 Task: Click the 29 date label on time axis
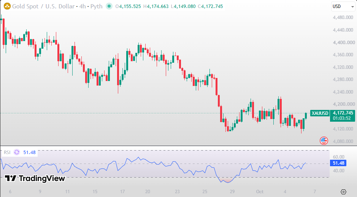click(232, 192)
